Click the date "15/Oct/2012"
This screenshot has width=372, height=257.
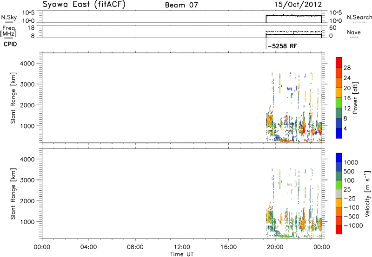[298, 5]
